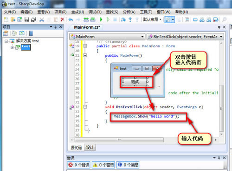Image resolution: width=232 pixels, height=171 pixels.
Task: Click the Save single file icon
Action: 27,20
